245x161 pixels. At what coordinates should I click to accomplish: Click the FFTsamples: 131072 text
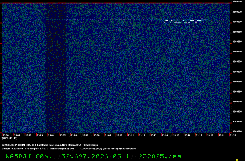click(x=36, y=149)
